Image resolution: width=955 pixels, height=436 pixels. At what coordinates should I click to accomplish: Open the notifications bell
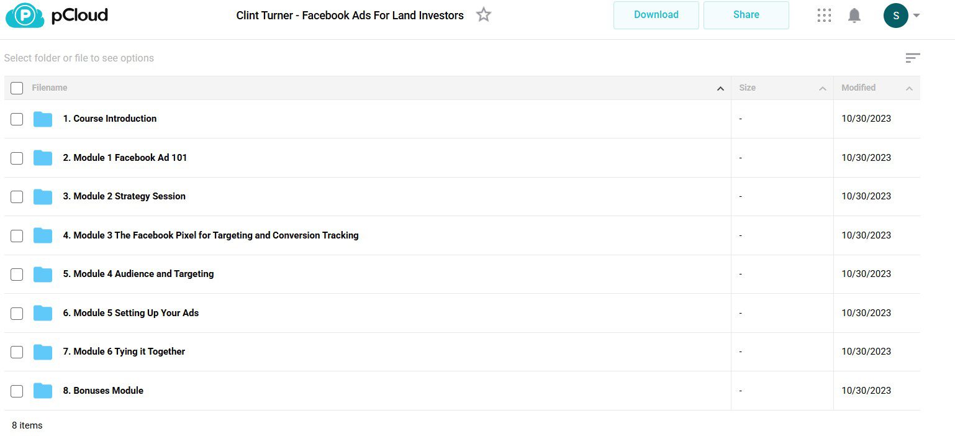[x=854, y=16]
